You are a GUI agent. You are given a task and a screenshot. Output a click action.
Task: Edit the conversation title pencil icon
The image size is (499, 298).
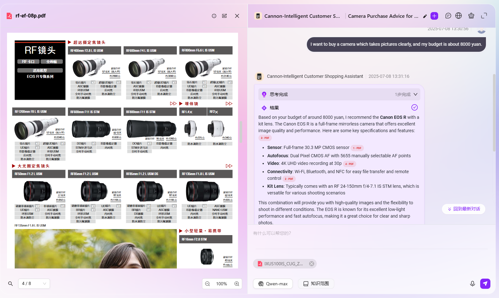425,16
